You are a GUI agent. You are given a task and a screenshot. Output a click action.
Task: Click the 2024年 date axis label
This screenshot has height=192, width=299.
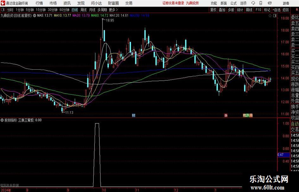(x=6, y=190)
